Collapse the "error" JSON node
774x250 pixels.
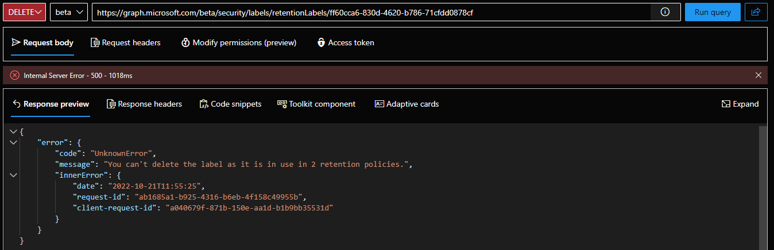pos(14,143)
